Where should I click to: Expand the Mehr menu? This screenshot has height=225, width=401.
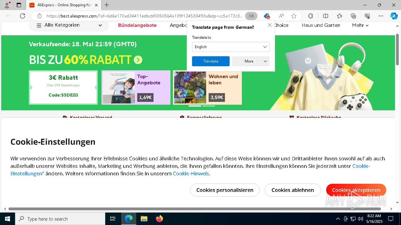pos(360,25)
